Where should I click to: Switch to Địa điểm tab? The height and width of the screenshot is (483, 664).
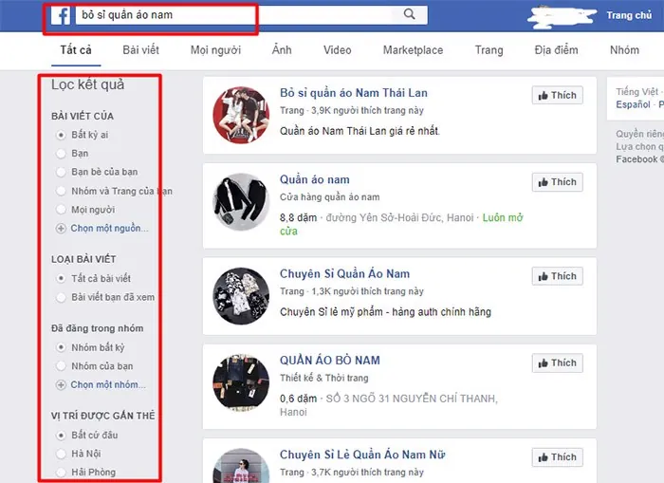[x=556, y=50]
